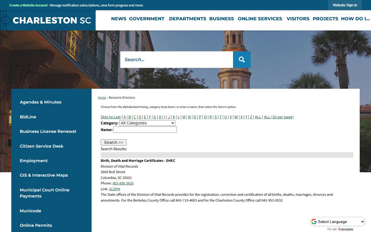The height and width of the screenshot is (232, 371).
Task: Click into the Name input field
Action: coord(145,130)
